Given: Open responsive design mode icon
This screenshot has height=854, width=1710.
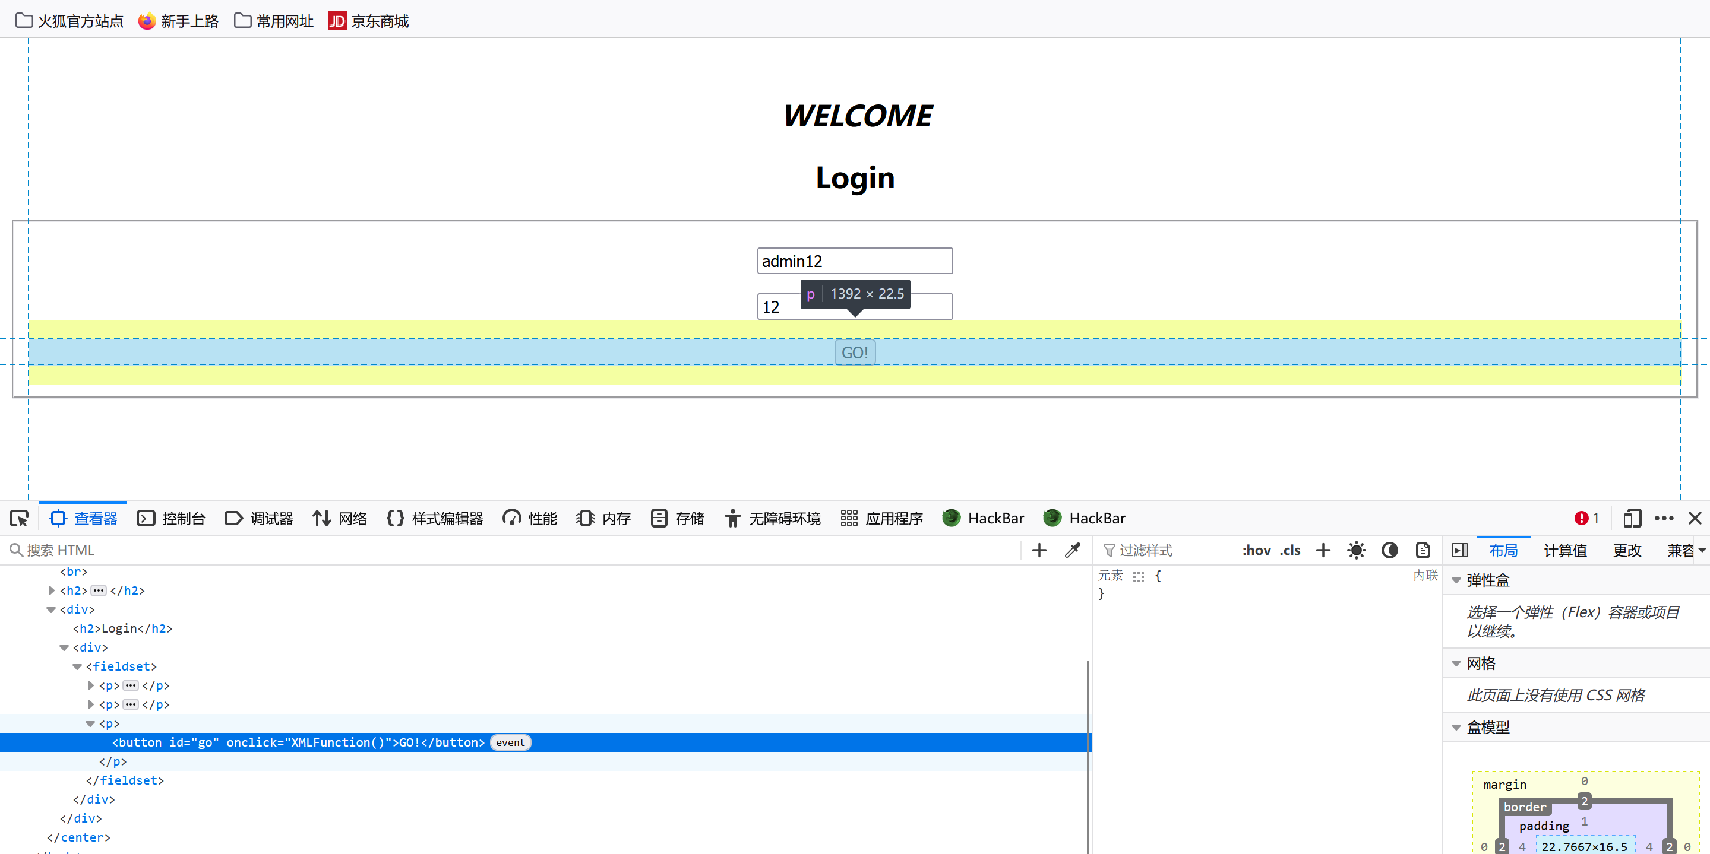Looking at the screenshot, I should 1632,519.
